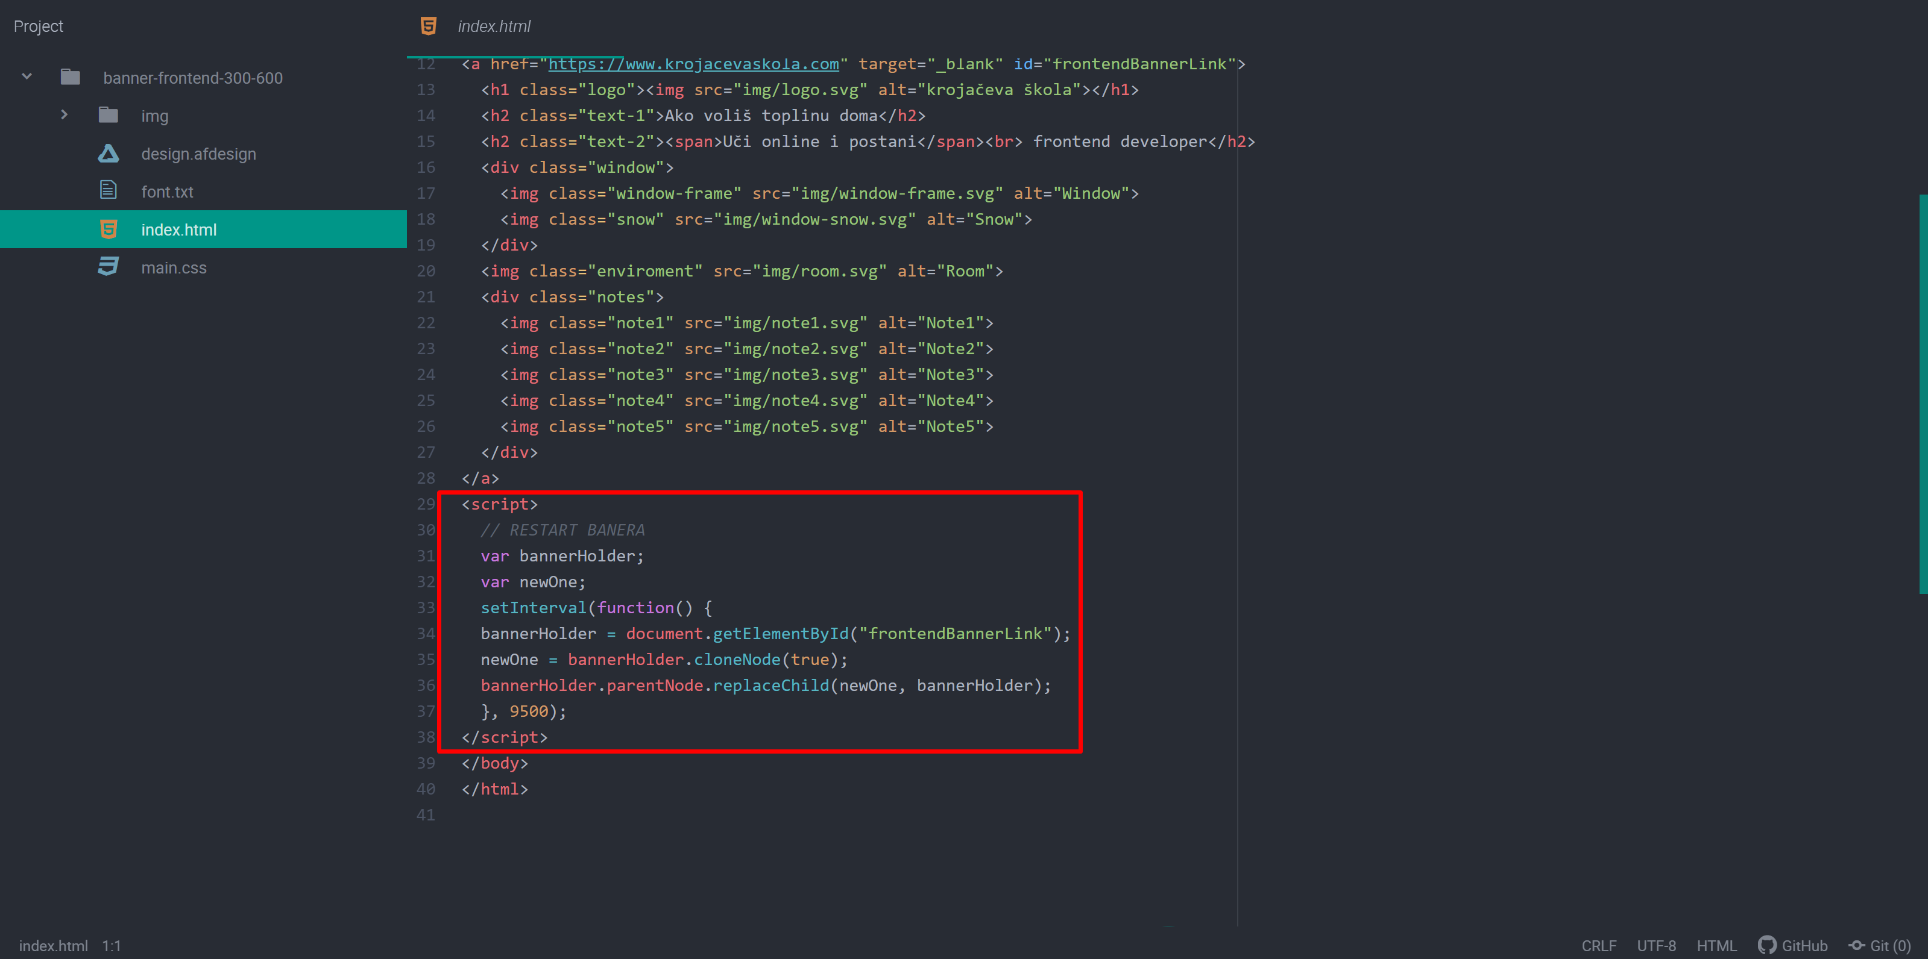The image size is (1928, 959).
Task: Click 'getElementById' in line 34
Action: point(781,634)
